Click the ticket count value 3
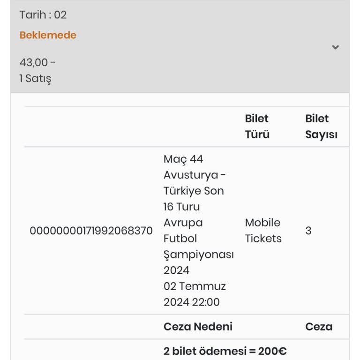This screenshot has height=360, width=360. (x=308, y=231)
